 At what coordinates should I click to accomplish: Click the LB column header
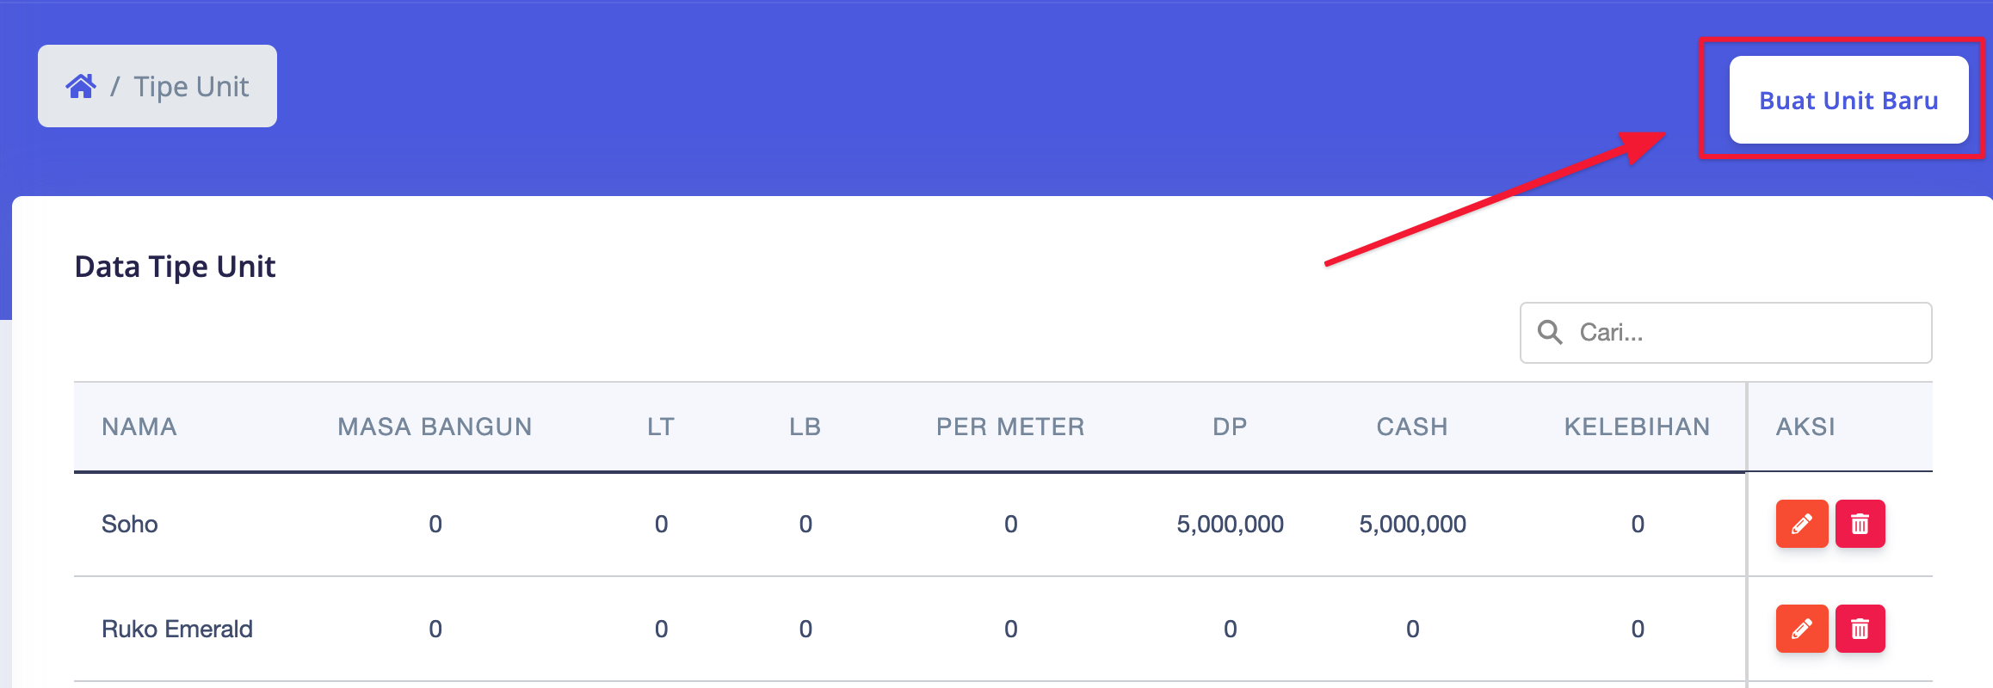point(805,427)
